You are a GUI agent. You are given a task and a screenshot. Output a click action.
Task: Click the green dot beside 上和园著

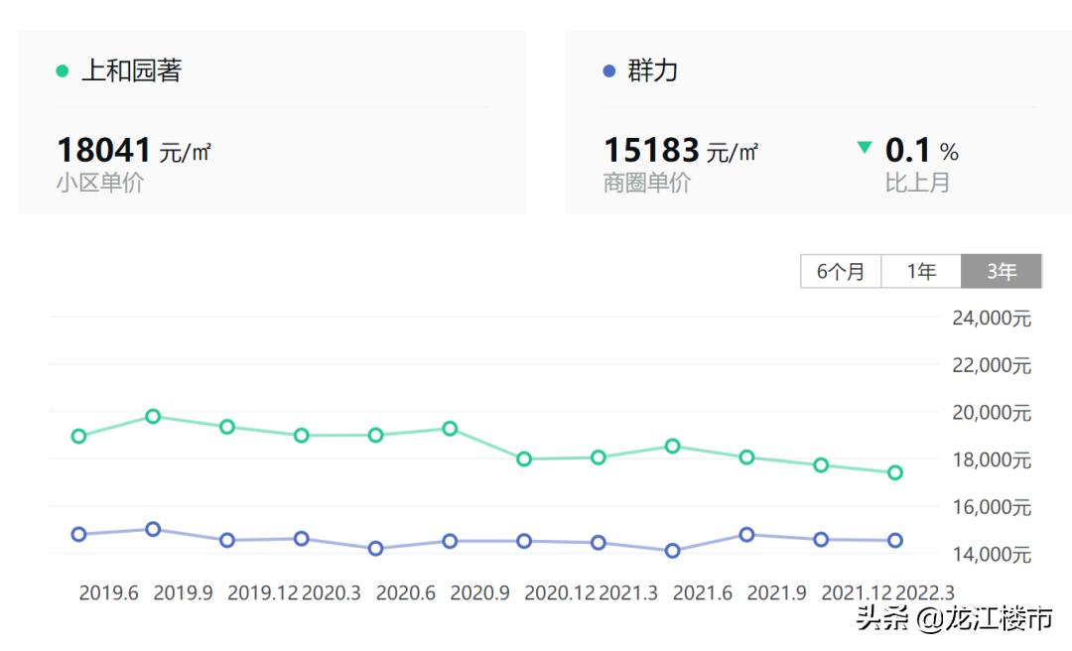pos(63,71)
